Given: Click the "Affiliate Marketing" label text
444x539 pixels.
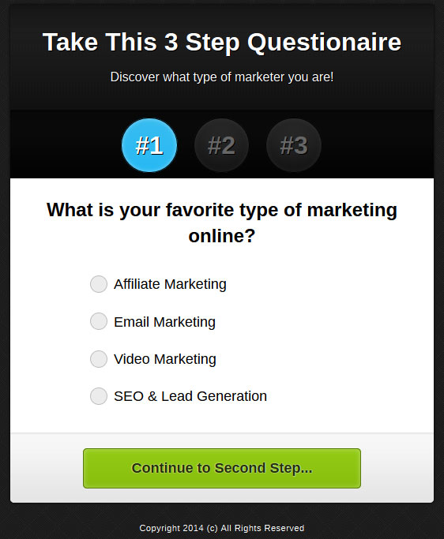Looking at the screenshot, I should [170, 284].
